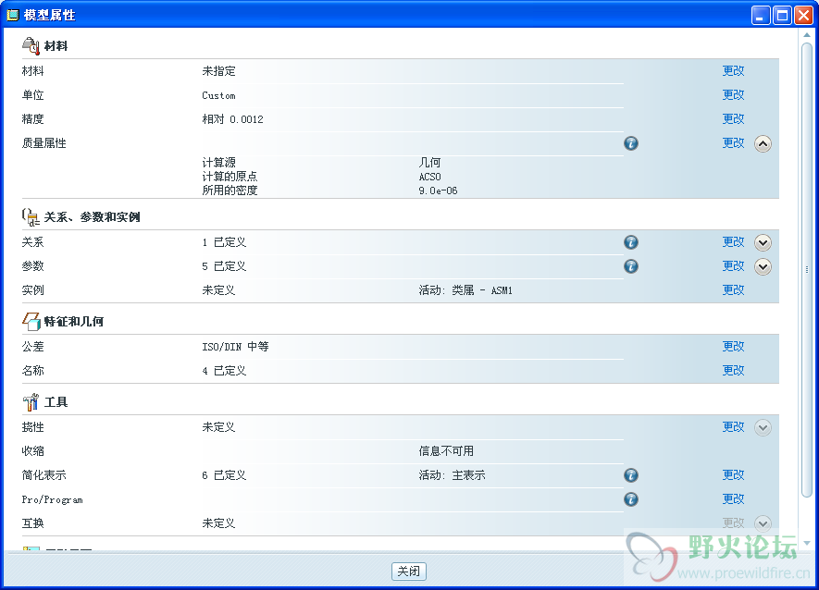The height and width of the screenshot is (590, 819).
Task: Click 更改 link for 质量属性 row
Action: point(733,142)
